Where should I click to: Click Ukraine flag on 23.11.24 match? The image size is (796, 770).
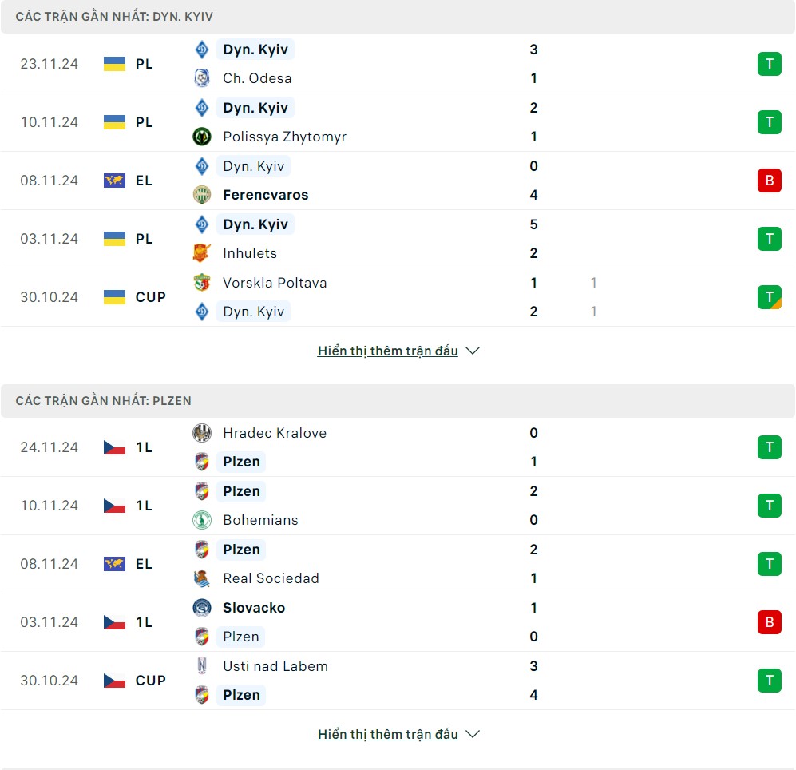[x=114, y=64]
